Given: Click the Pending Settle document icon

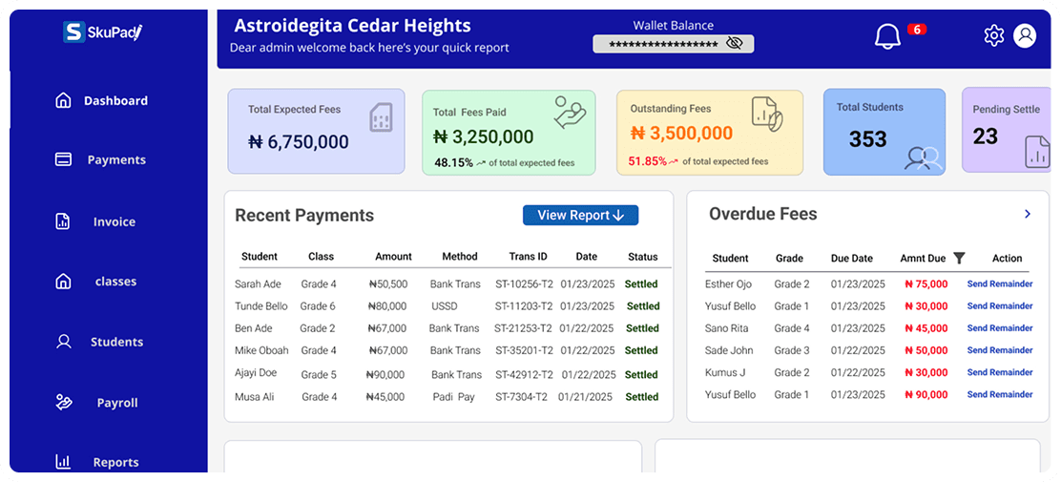Looking at the screenshot, I should 1037,152.
